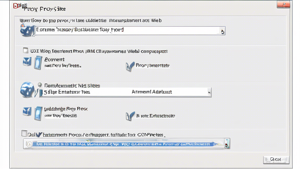Click the blue checkmark beside the document icon
Image resolution: width=300 pixels, height=169 pixels.
(x=27, y=62)
